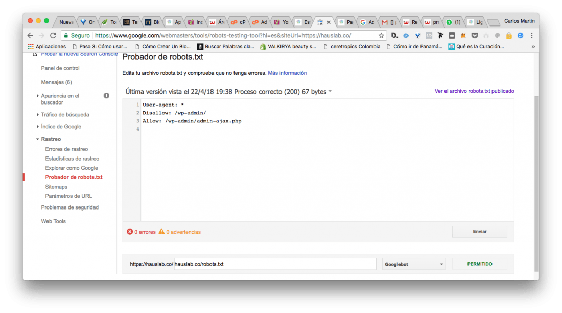562x313 pixels.
Task: Switch to the Nueva tab
Action: pyautogui.click(x=66, y=22)
